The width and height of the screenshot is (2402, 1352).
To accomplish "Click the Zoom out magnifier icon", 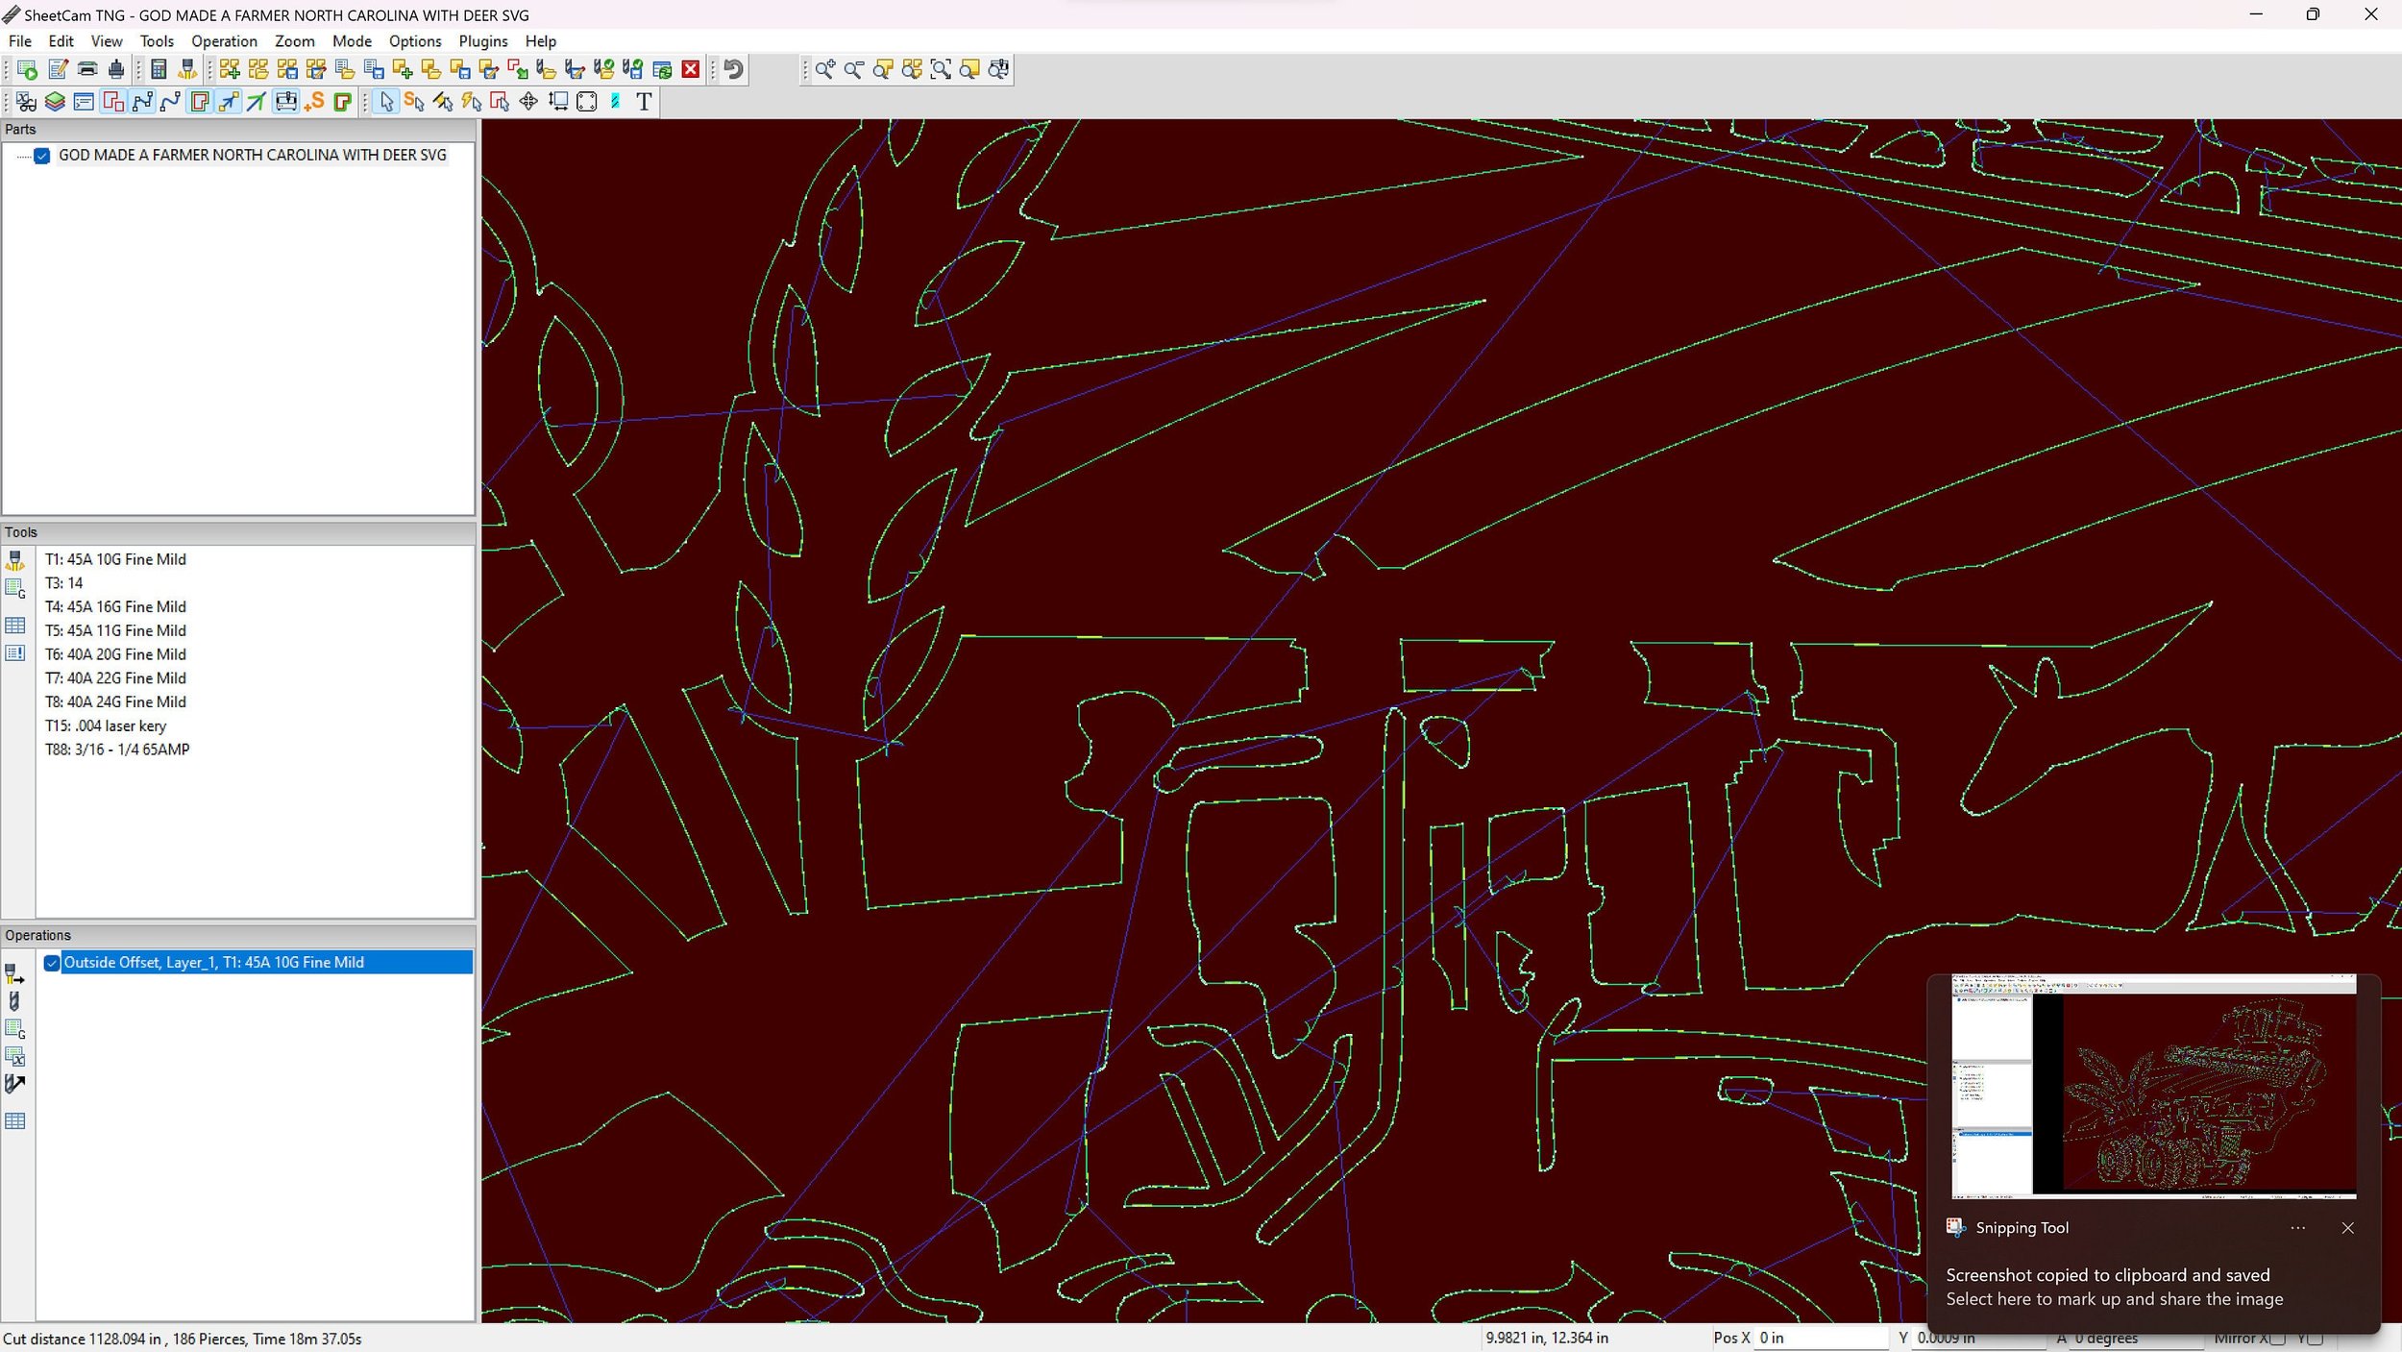I will coord(854,69).
